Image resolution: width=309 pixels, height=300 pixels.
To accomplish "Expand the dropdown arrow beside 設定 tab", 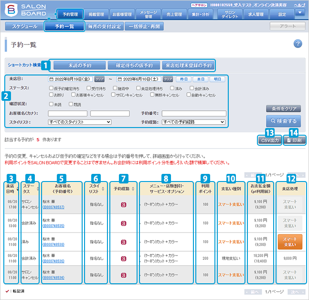I will tap(300, 13).
